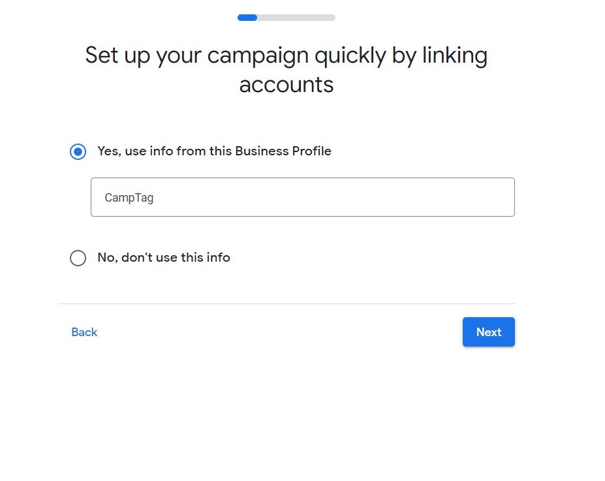The height and width of the screenshot is (481, 605).
Task: Click the filled blue segment of the progress indicator
Action: tap(247, 18)
